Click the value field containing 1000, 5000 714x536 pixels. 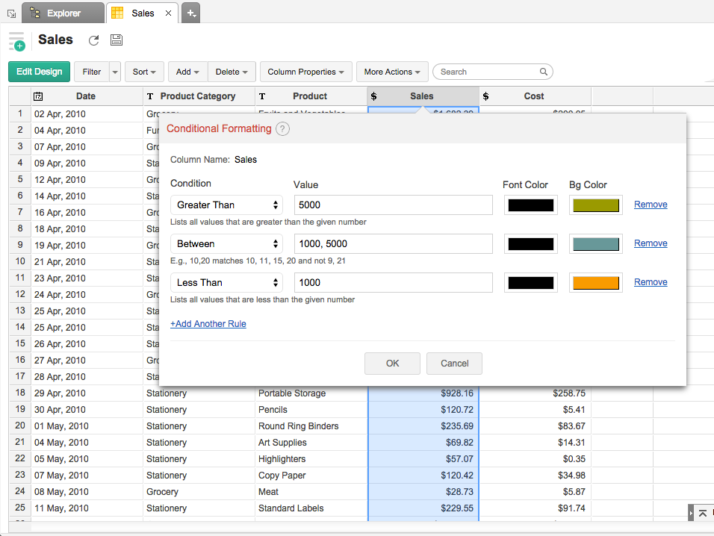coord(394,244)
